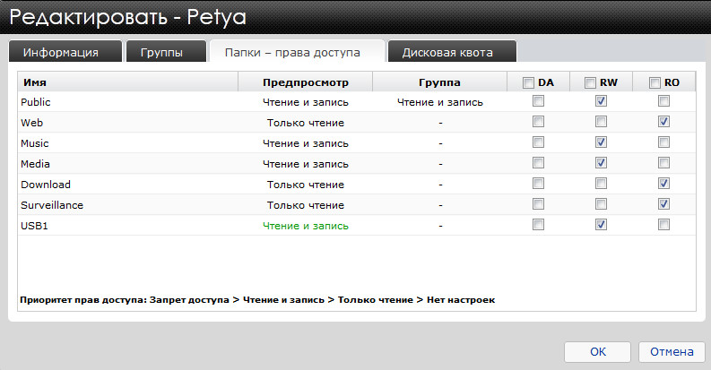Click the OK button
This screenshot has height=370, width=711.
click(x=597, y=351)
